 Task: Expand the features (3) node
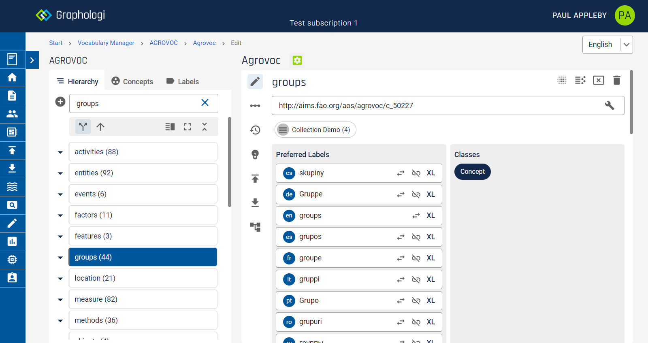coord(60,236)
